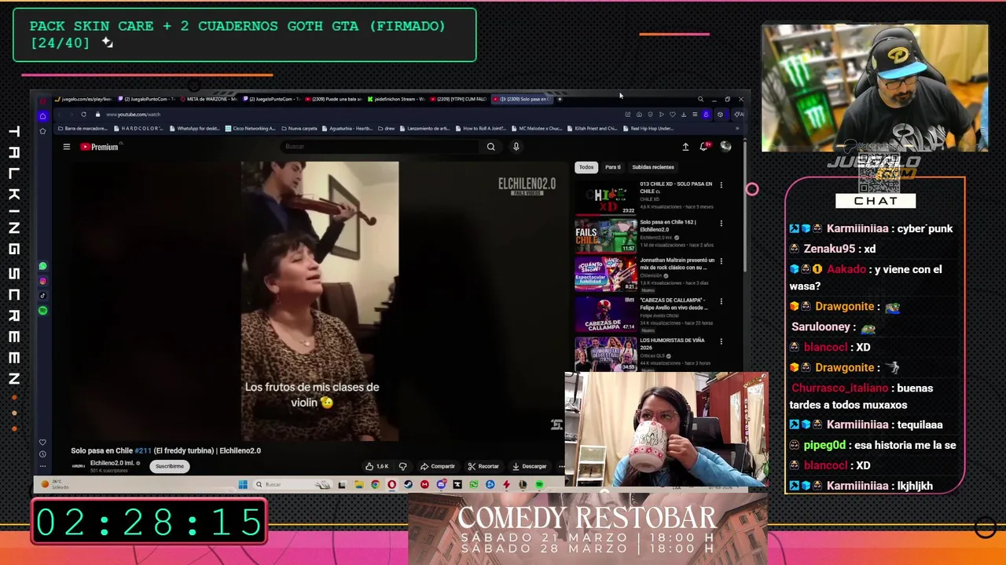This screenshot has height=565, width=1006.
Task: Open the YouTube upload/create icon
Action: [685, 147]
